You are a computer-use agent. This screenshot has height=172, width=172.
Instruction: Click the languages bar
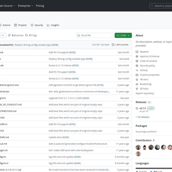coord(154,168)
